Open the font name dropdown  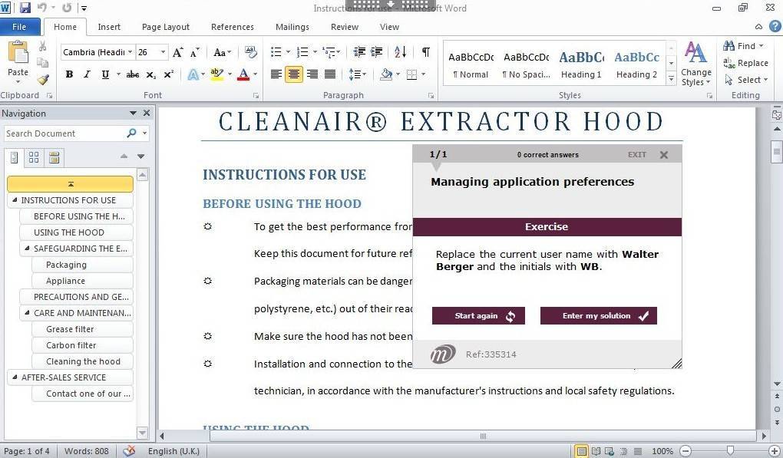pyautogui.click(x=130, y=52)
